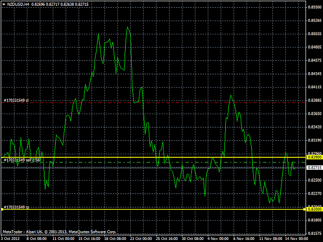323x242 pixels.
Task: Click the yellow 0.82900 price tag
Action: point(315,157)
